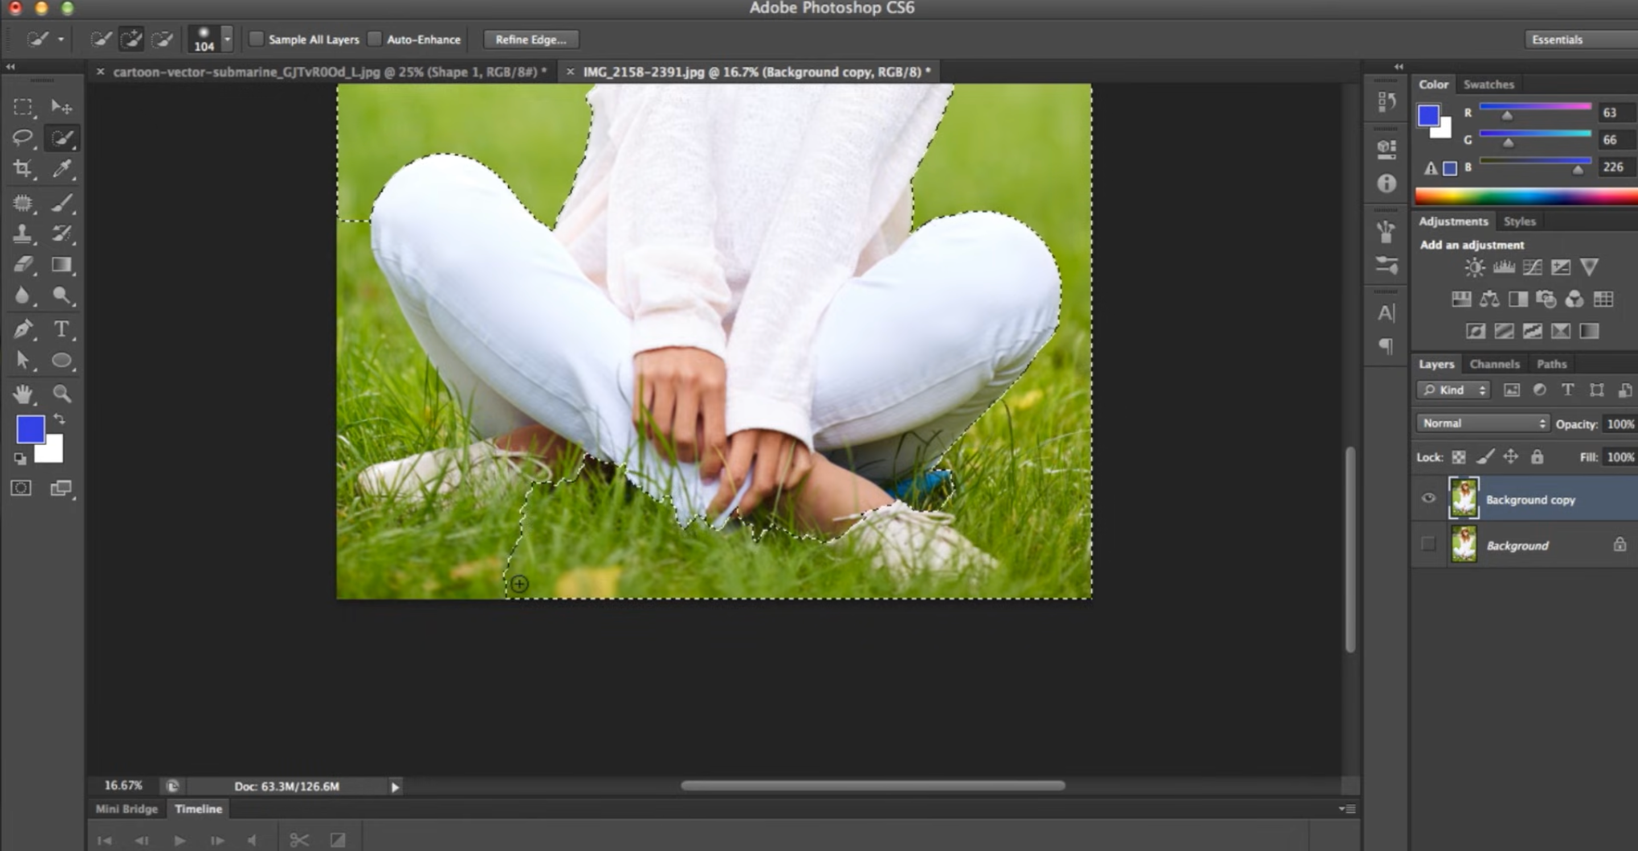
Task: Click the Paths tab
Action: [x=1551, y=364]
